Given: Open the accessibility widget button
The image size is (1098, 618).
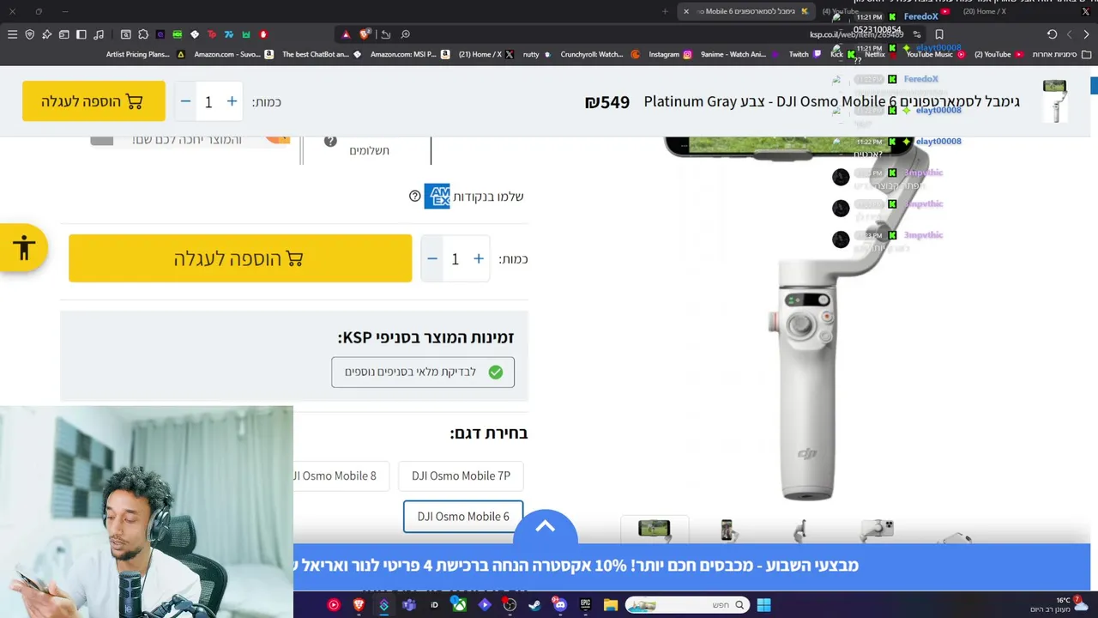Looking at the screenshot, I should pos(23,249).
